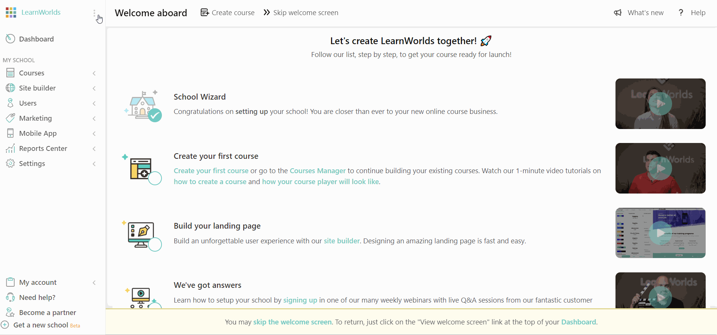Expand the Users sidebar section
The image size is (717, 335).
94,103
